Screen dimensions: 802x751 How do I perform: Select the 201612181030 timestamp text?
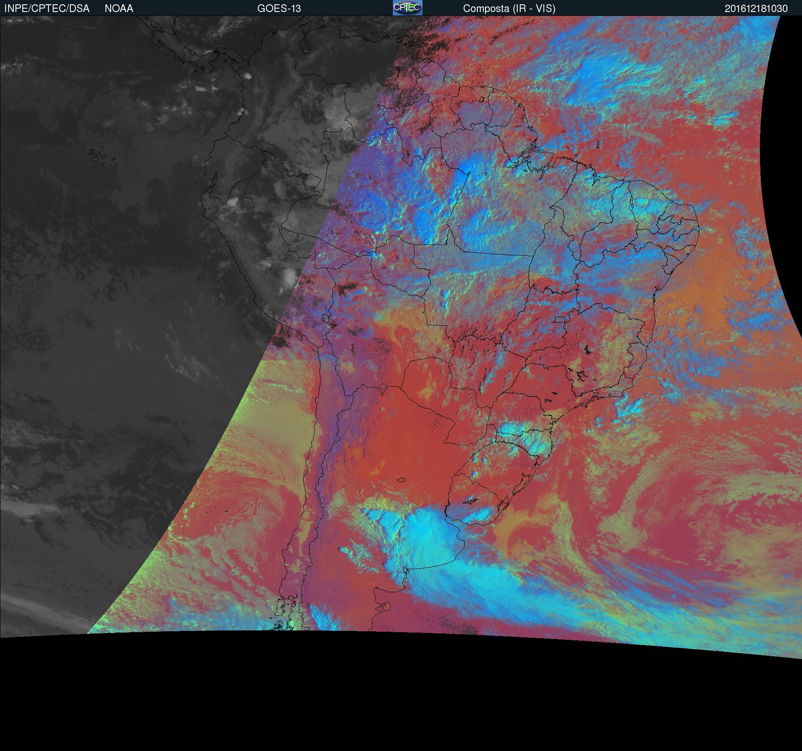click(x=756, y=9)
